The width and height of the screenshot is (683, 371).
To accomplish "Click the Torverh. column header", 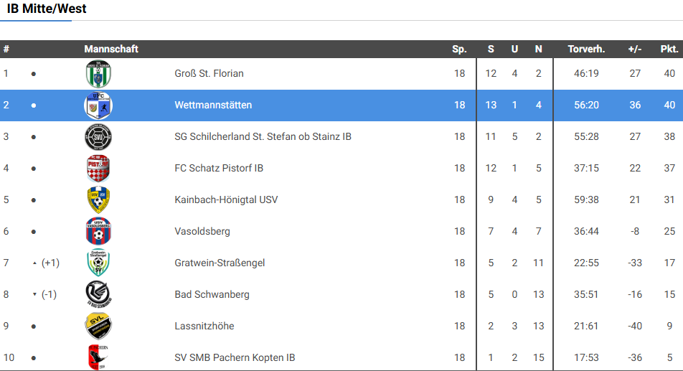I will click(586, 50).
